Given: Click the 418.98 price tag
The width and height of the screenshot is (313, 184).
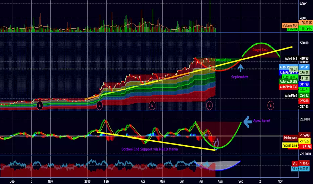Looking at the screenshot, I should click(x=304, y=58).
